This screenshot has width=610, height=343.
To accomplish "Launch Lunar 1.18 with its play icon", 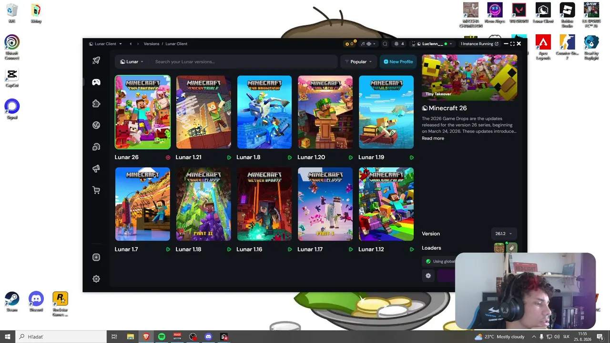I will point(229,249).
